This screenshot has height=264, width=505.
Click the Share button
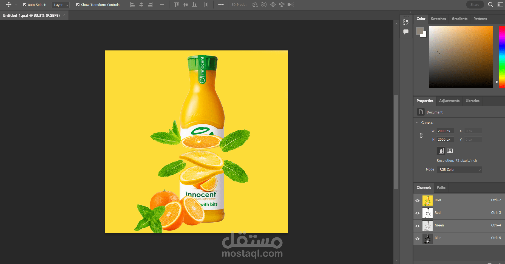tap(475, 5)
